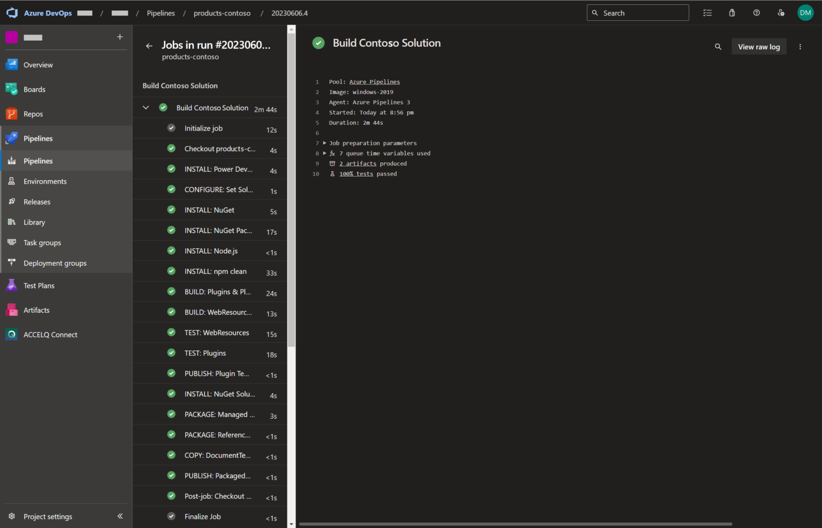822x528 pixels.
Task: Open the DM account avatar
Action: coord(805,13)
